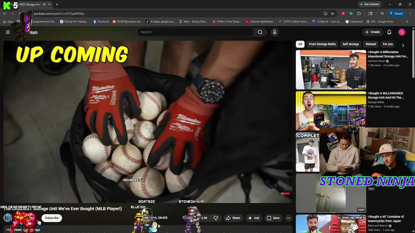
Task: Visit the Storage Mafia channel name in sidebar
Action: (376, 102)
